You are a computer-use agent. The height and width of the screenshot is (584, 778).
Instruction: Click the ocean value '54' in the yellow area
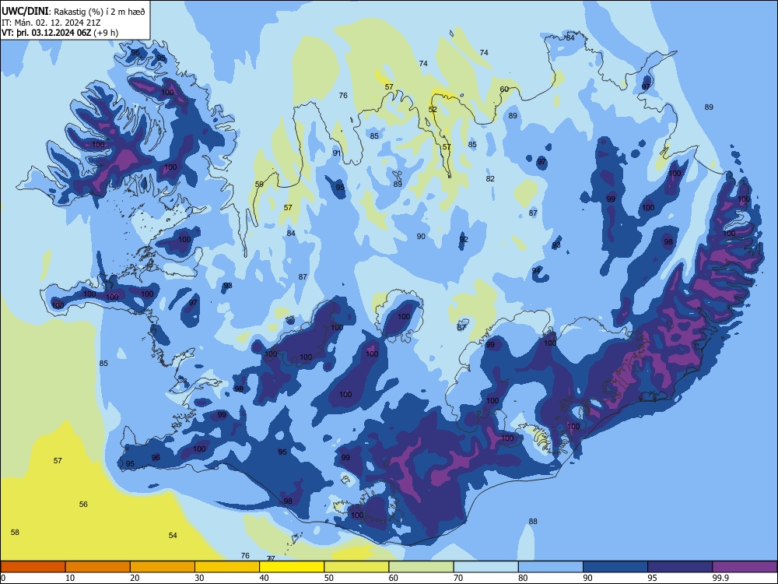pyautogui.click(x=173, y=536)
